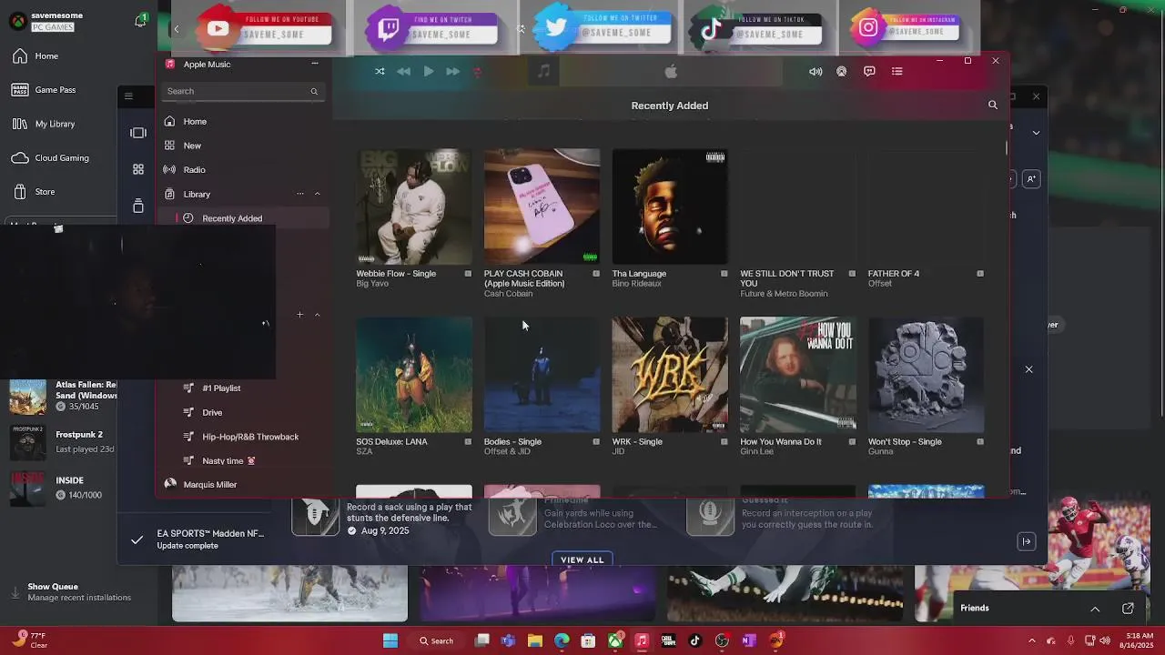The image size is (1165, 655).
Task: Click artist name Big Yavo
Action: (372, 284)
